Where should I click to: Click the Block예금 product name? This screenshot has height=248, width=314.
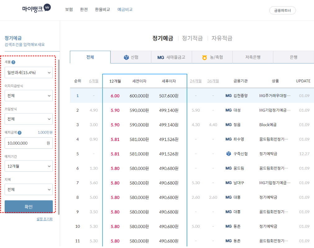click(268, 124)
